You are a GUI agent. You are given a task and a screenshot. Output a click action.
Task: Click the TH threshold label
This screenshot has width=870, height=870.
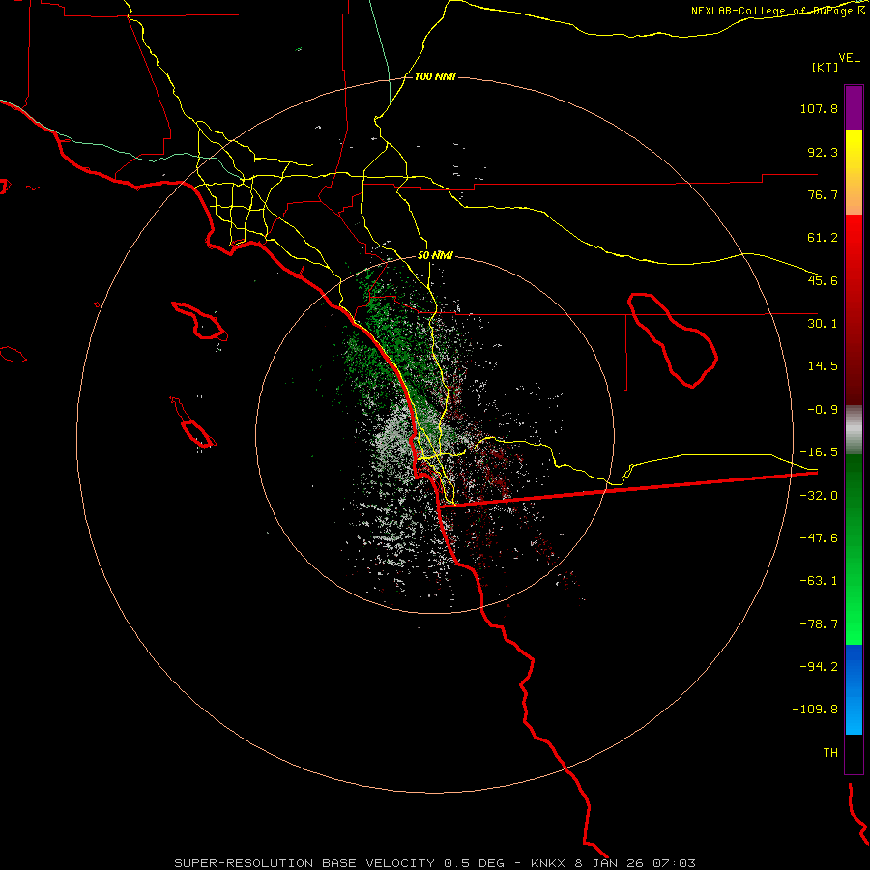coord(830,753)
